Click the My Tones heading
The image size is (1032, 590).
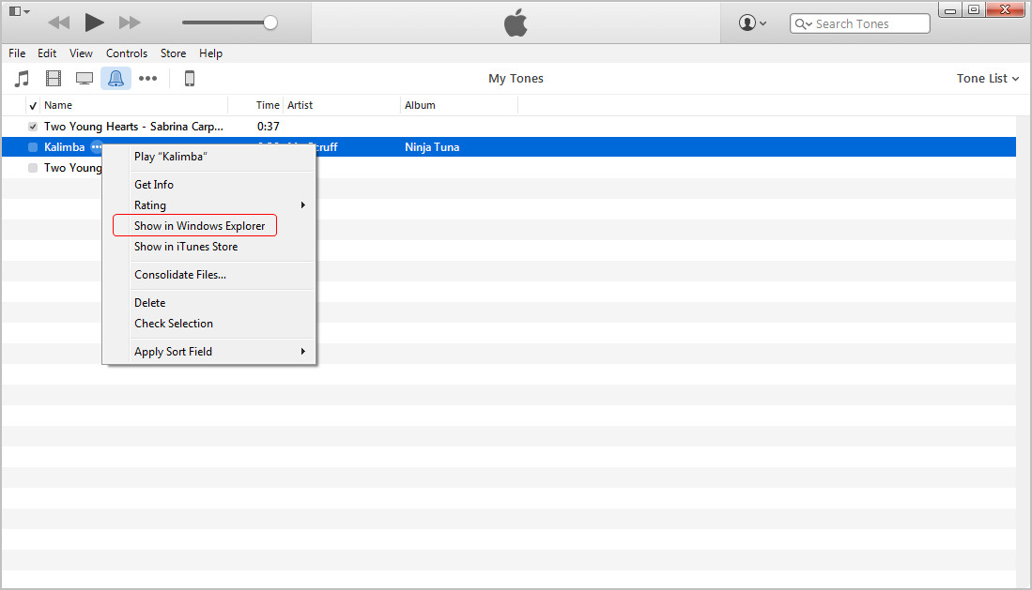point(516,78)
